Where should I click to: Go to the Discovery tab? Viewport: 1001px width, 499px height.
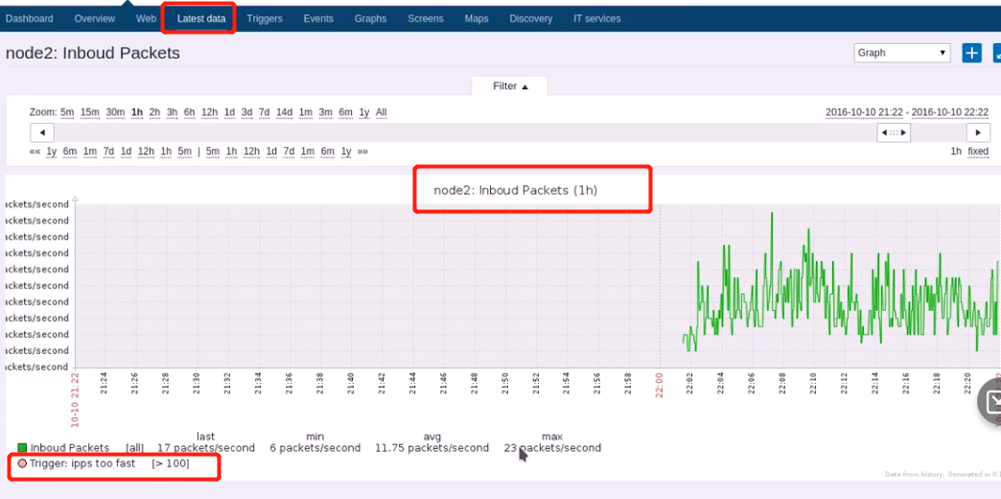(531, 18)
